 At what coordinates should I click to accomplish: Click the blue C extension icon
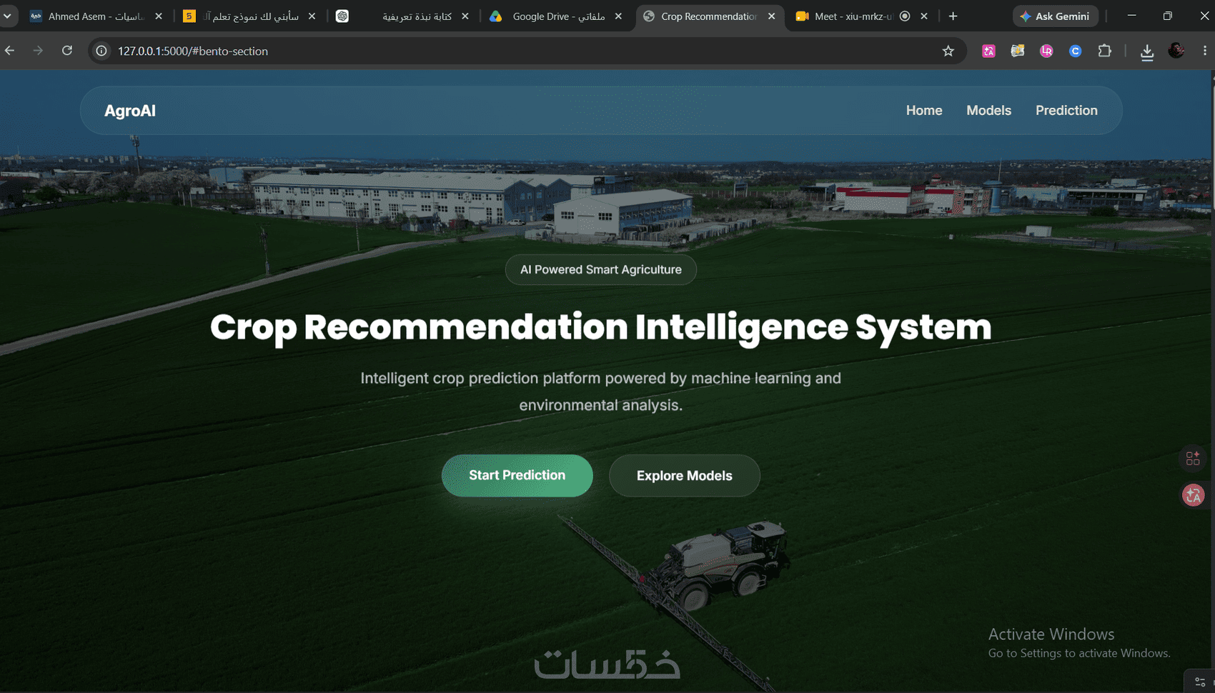[x=1075, y=51]
